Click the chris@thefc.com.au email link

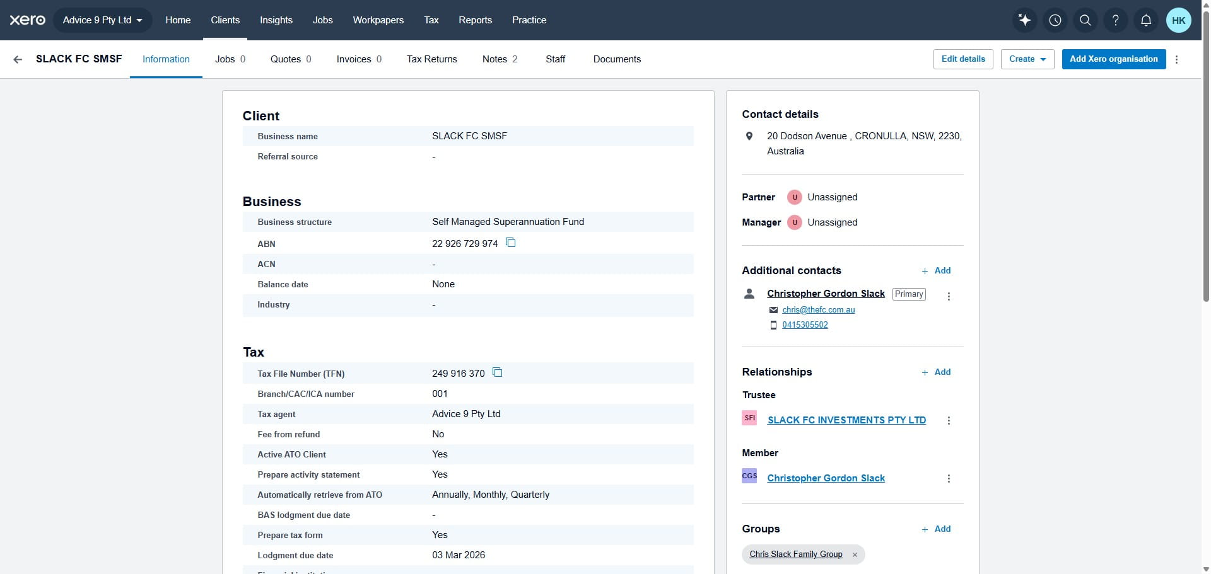[819, 310]
